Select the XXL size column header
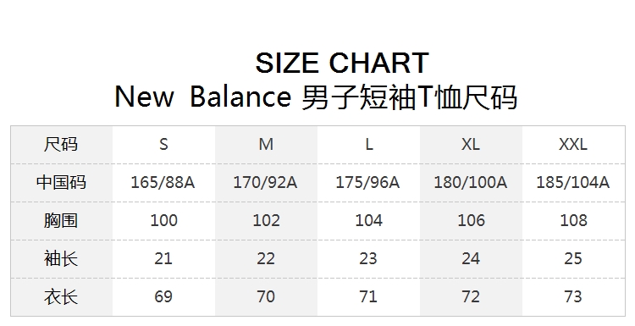This screenshot has height=326, width=635. click(573, 145)
